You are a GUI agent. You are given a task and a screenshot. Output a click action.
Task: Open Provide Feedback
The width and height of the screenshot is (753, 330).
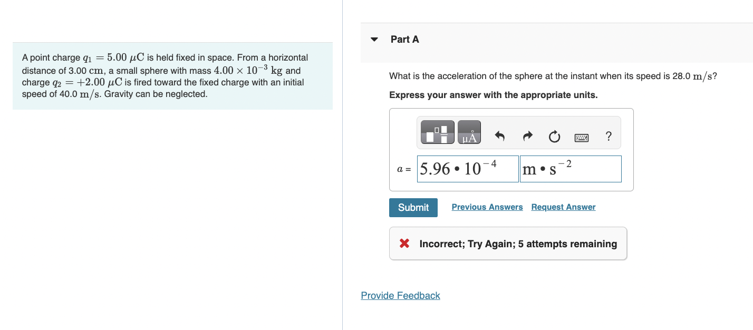400,295
